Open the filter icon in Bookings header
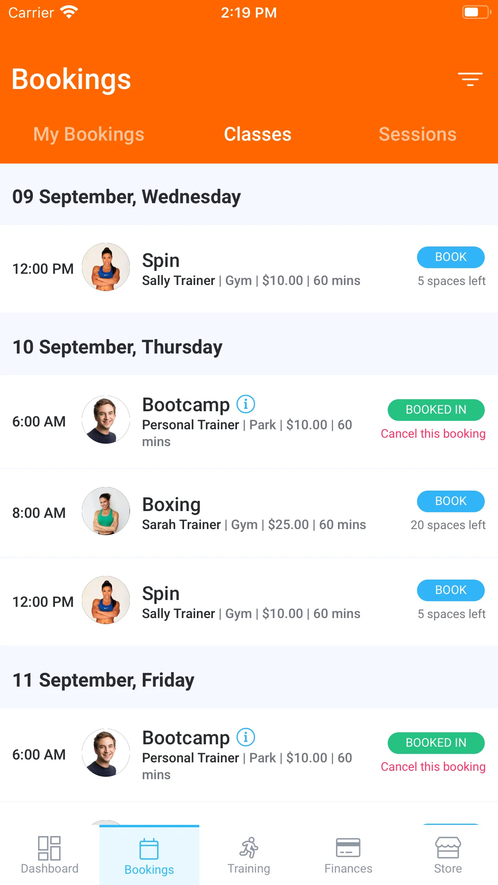This screenshot has width=498, height=885. pyautogui.click(x=470, y=79)
